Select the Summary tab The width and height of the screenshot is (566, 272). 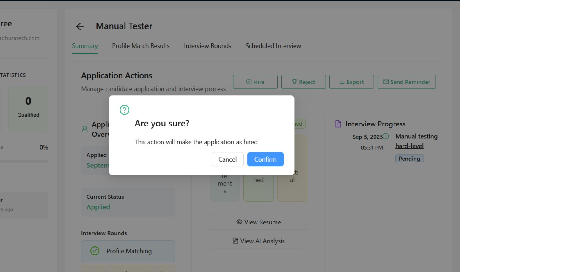85,46
